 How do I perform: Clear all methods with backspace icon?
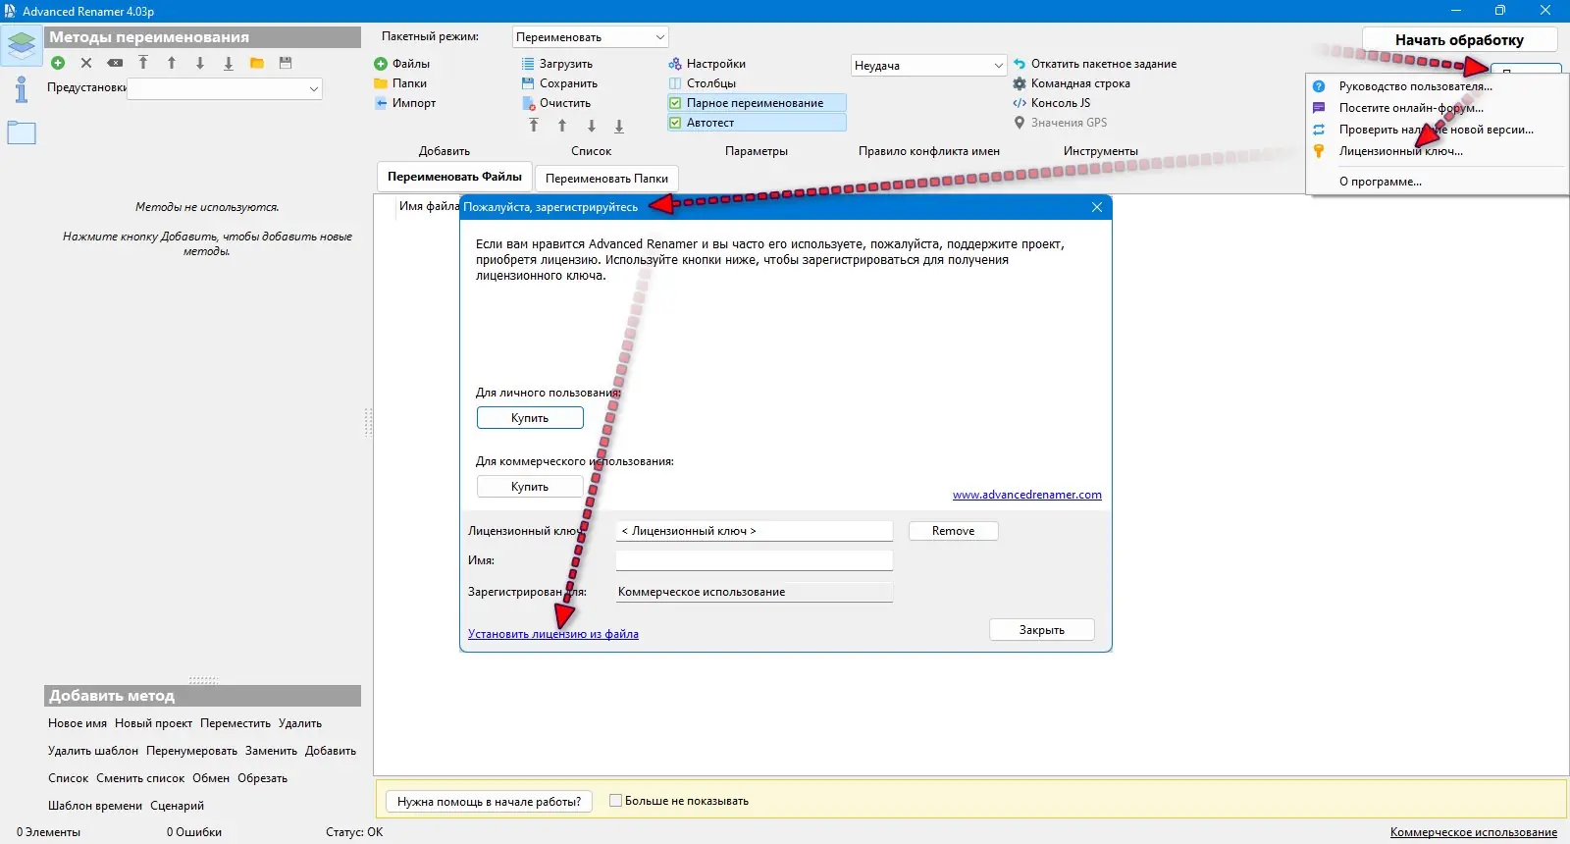pos(115,63)
